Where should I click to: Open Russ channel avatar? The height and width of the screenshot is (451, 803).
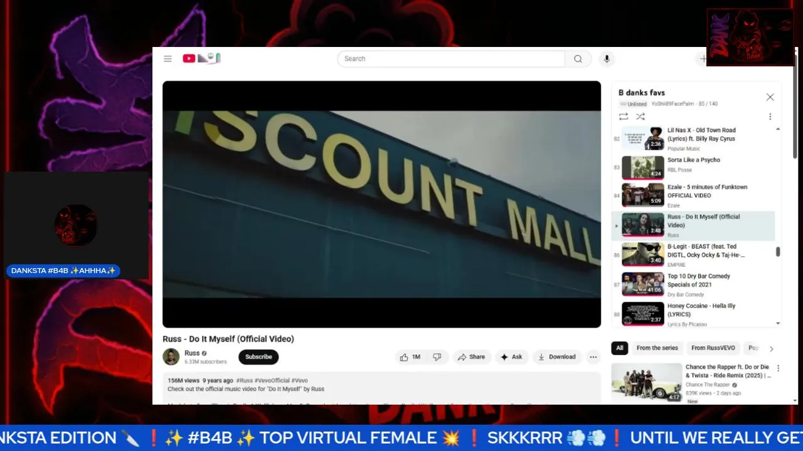[171, 357]
